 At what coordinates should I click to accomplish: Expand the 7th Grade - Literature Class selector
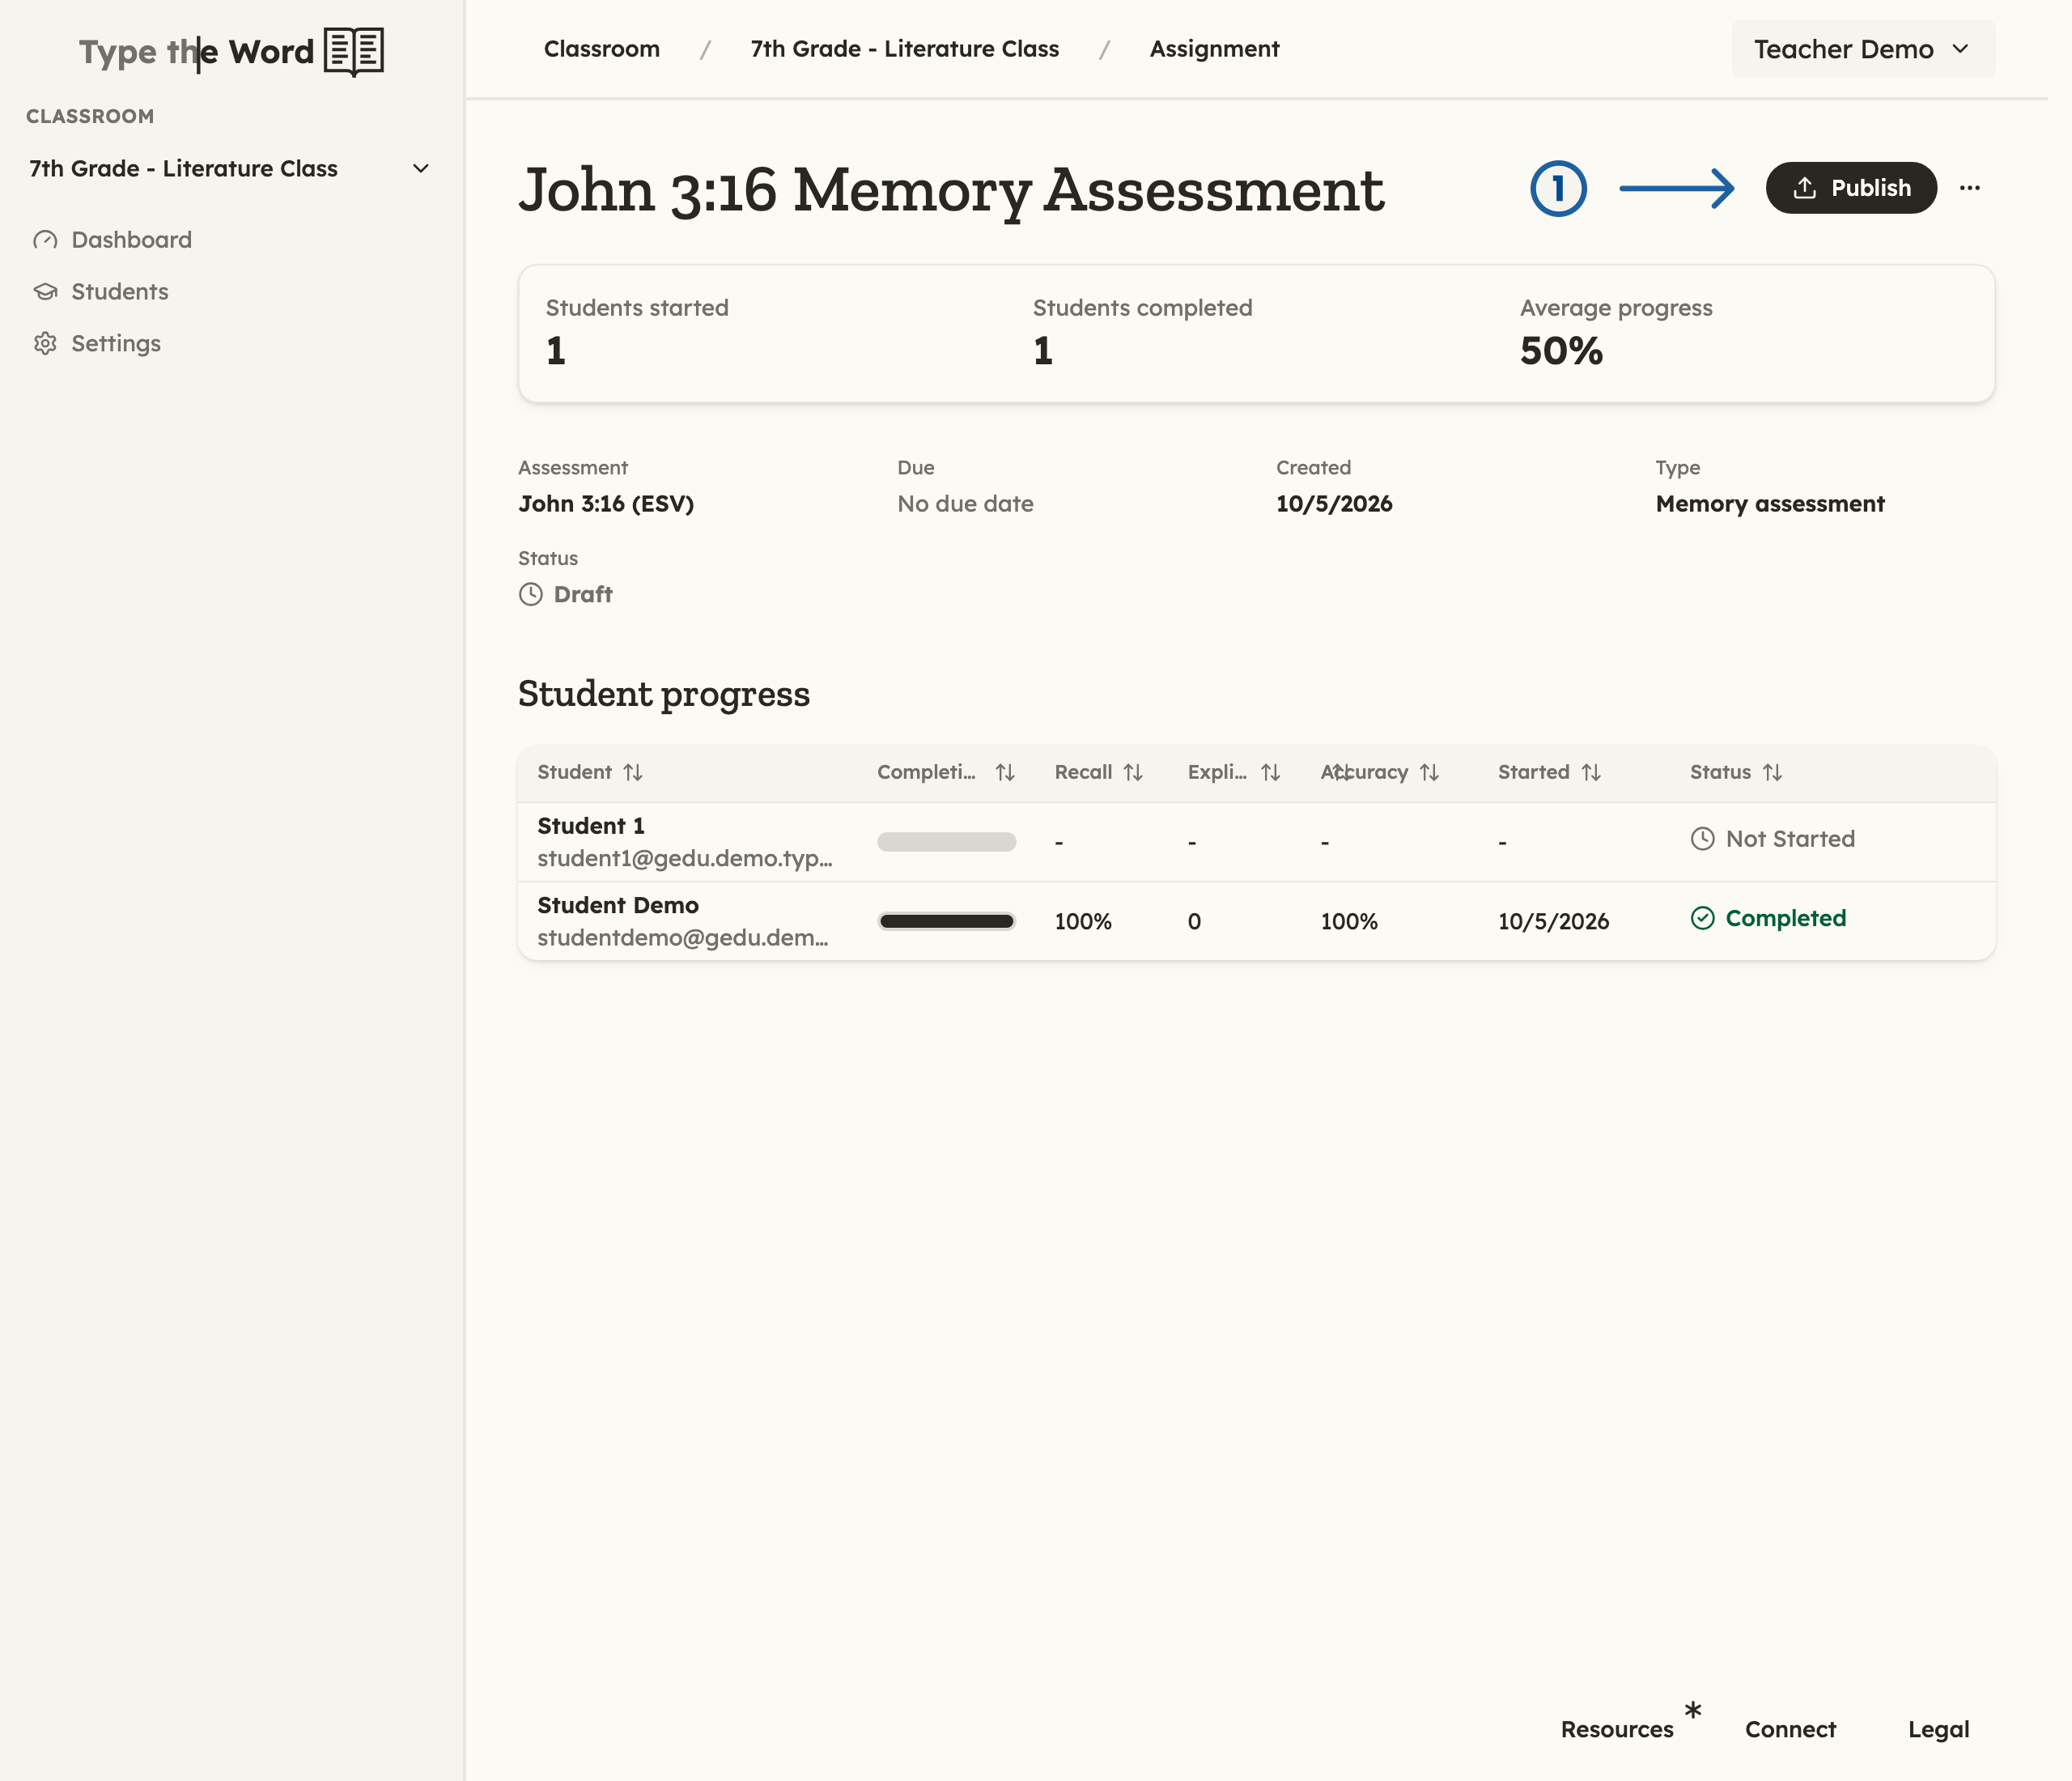[230, 169]
